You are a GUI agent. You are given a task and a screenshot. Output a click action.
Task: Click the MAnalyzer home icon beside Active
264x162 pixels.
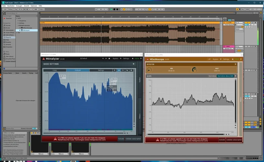point(133,59)
